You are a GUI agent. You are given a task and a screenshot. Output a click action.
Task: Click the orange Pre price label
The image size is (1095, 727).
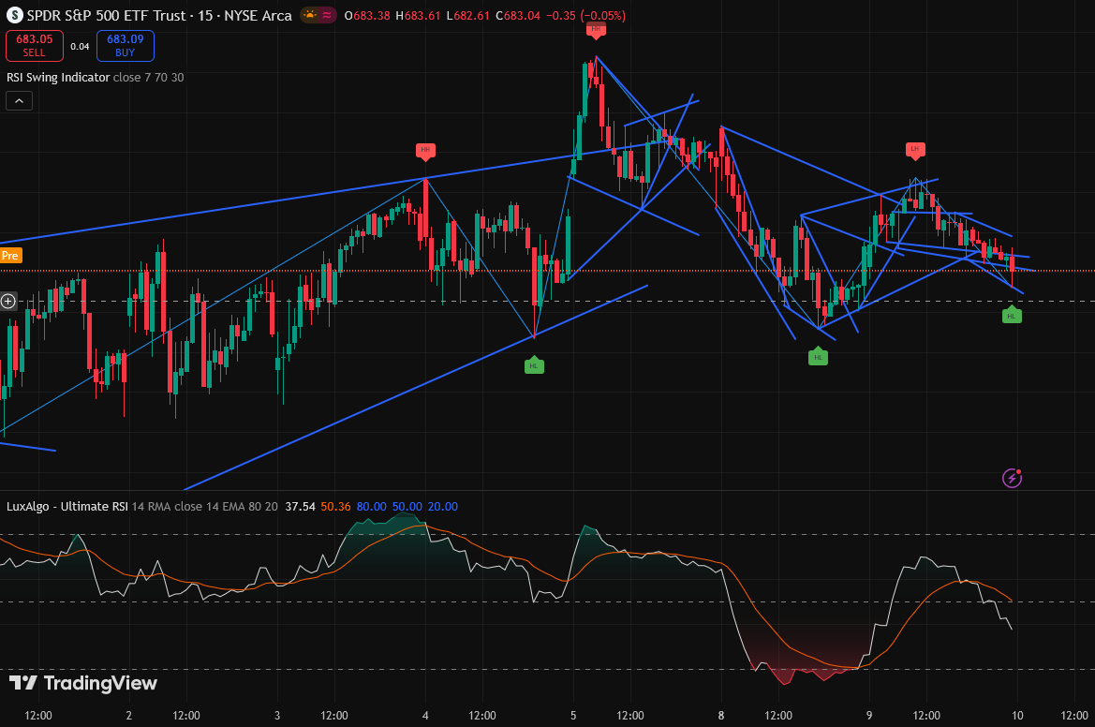coord(10,256)
